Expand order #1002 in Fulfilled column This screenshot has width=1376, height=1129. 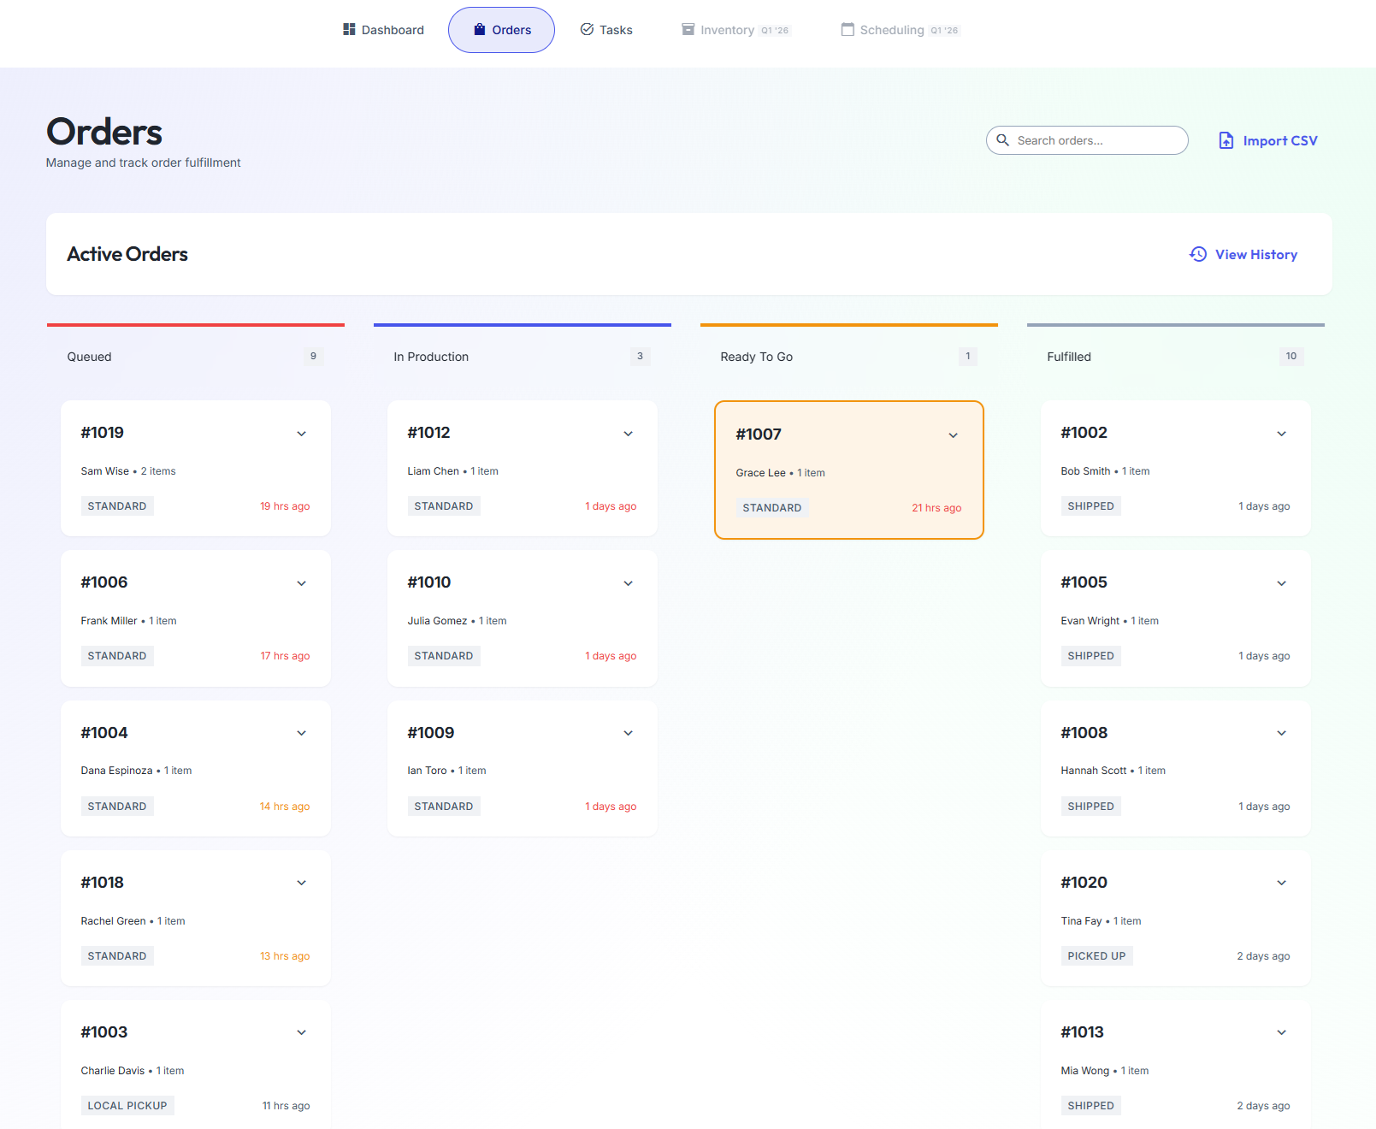pos(1281,434)
